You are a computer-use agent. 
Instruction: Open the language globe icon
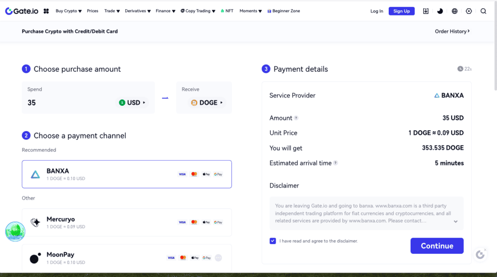[454, 11]
